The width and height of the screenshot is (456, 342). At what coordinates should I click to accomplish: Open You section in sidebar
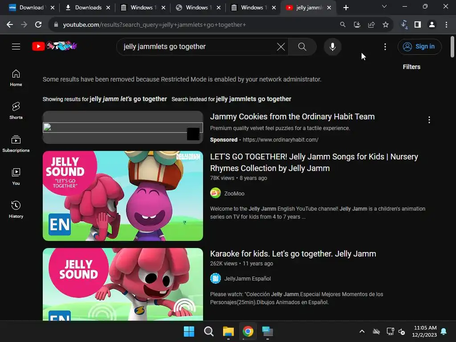(x=16, y=176)
